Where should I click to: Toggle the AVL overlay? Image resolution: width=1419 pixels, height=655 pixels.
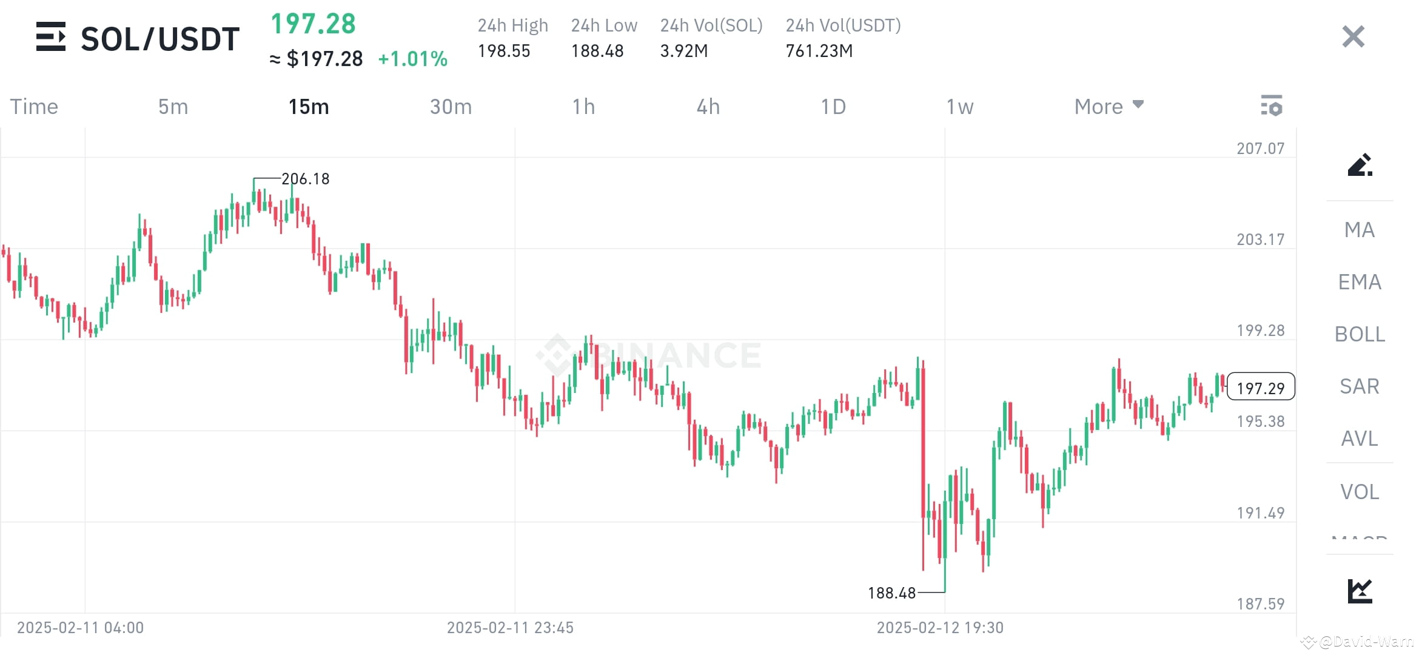[x=1358, y=439]
